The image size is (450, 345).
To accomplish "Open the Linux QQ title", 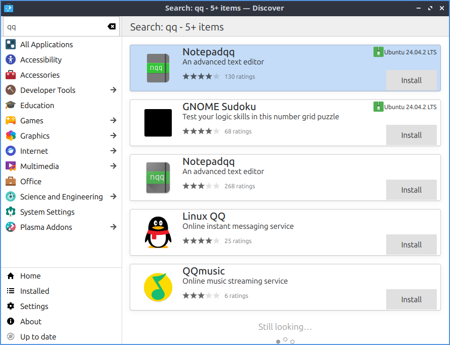I will coord(204,216).
